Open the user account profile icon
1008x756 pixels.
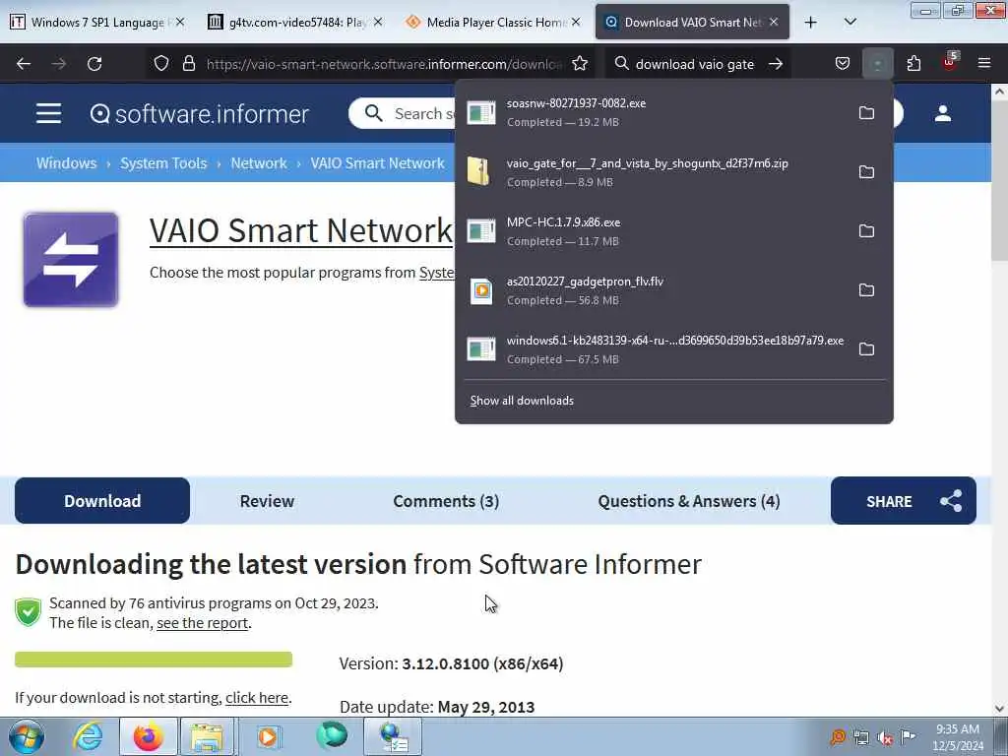[x=943, y=114]
